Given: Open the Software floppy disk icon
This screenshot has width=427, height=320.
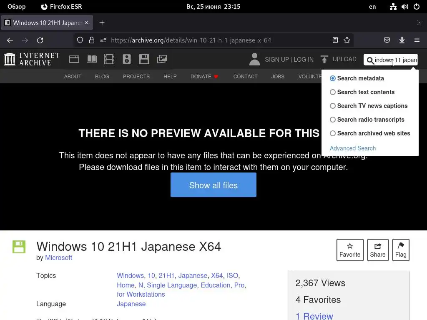Looking at the screenshot, I should point(144,59).
